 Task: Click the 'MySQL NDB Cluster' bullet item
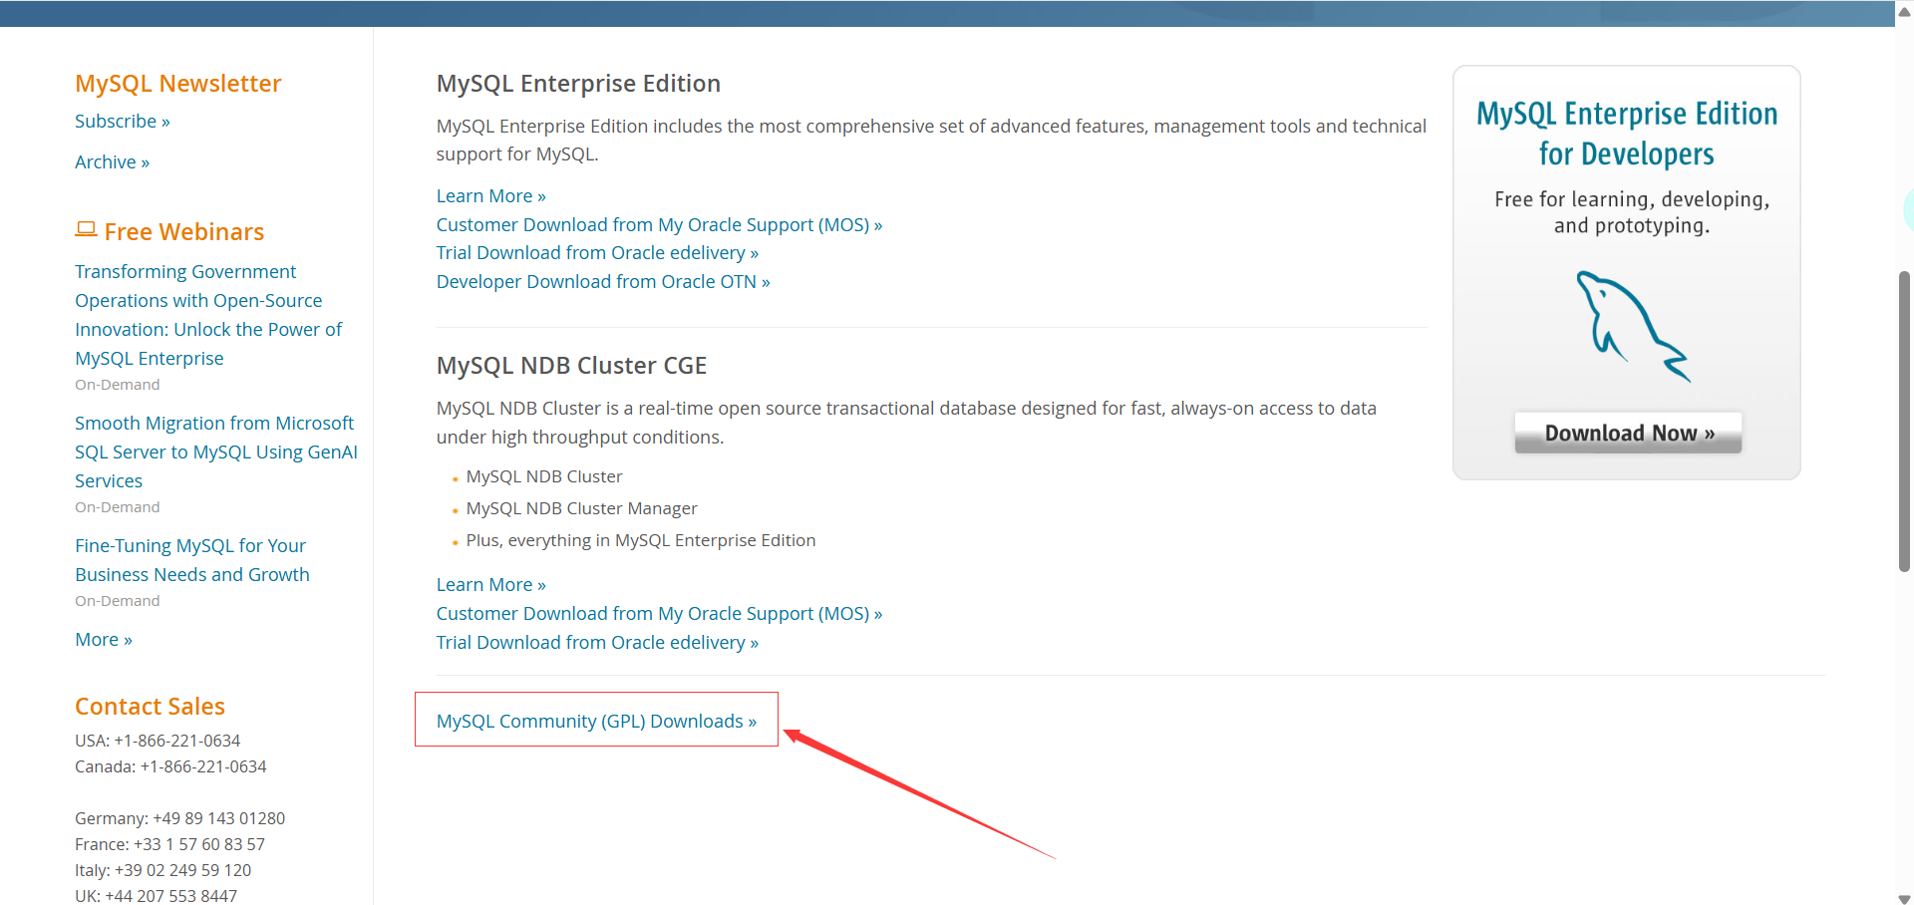[x=544, y=476]
